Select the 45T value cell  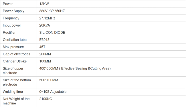[111, 47]
